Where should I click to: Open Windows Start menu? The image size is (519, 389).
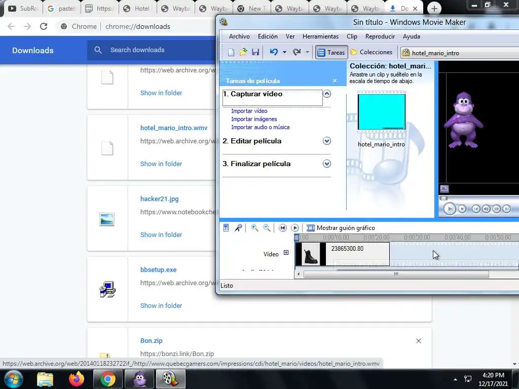13,379
